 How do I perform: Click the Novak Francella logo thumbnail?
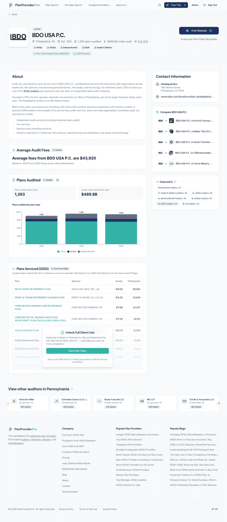pyautogui.click(x=99, y=401)
